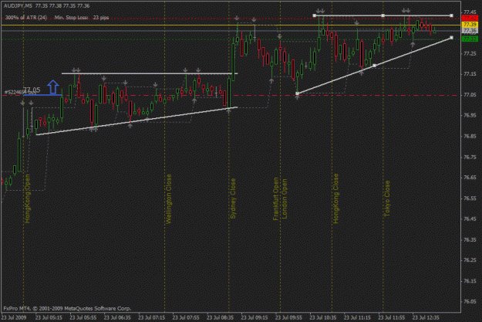Click the grey 77.36 current price tag
482x322 pixels.
click(x=470, y=30)
